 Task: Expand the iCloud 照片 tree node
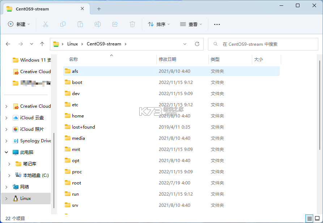point(7,129)
